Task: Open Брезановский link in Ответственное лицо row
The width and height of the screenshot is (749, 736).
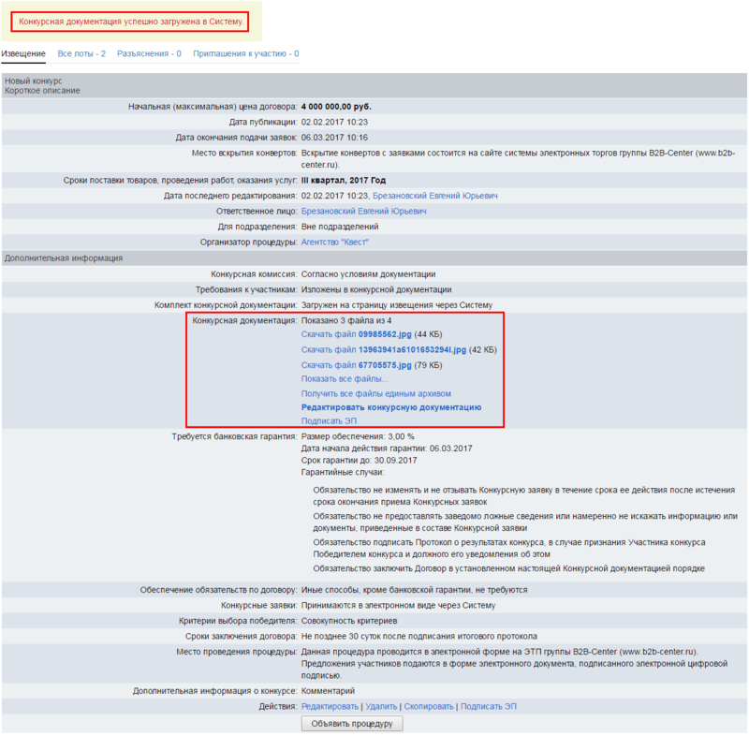Action: coord(363,212)
